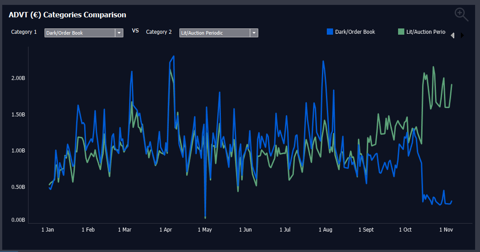Screen dimensions: 480x252
Task: Toggle the Dark/Order Book series legend label
Action: point(355,32)
